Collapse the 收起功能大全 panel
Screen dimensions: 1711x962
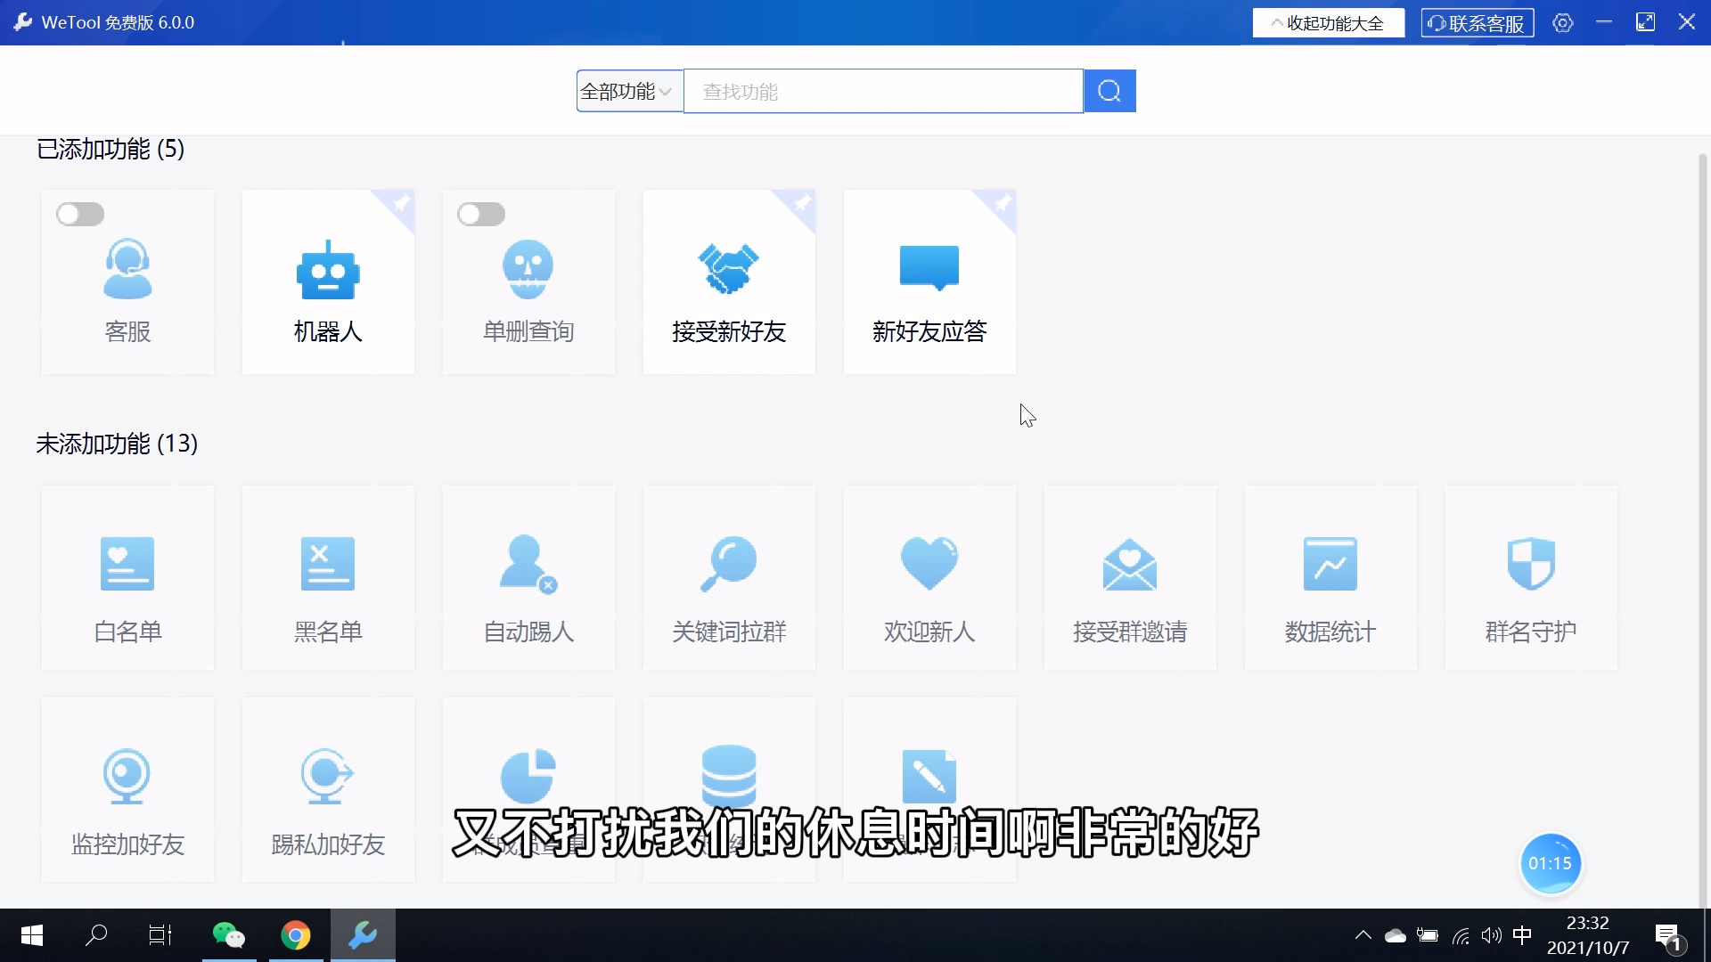pyautogui.click(x=1328, y=23)
